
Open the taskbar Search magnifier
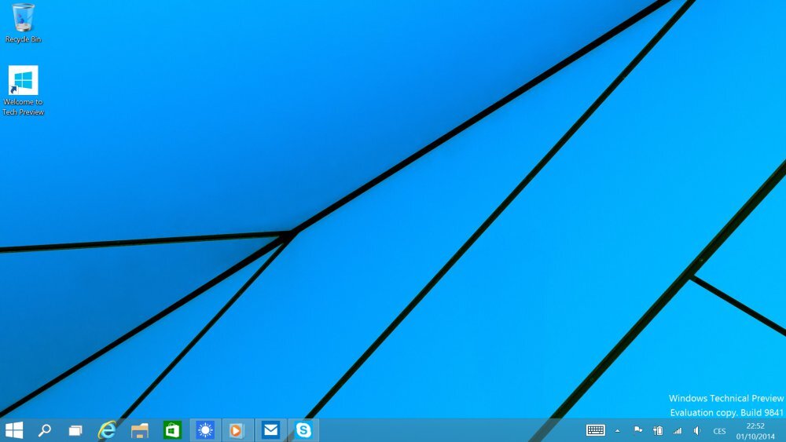click(45, 430)
